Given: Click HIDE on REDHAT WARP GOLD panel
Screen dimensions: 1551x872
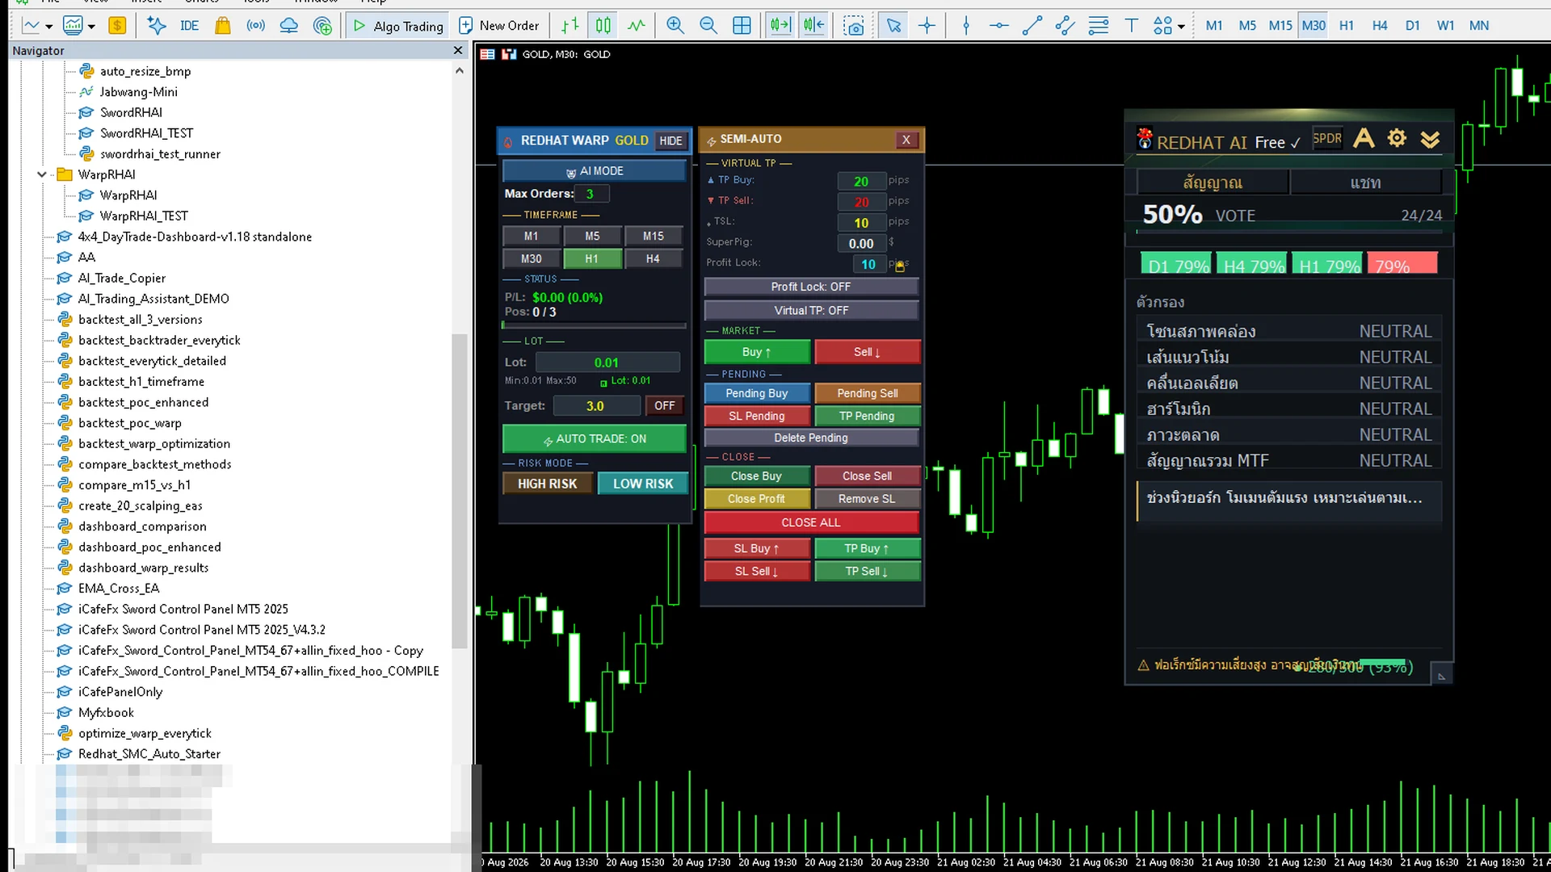Looking at the screenshot, I should [670, 140].
